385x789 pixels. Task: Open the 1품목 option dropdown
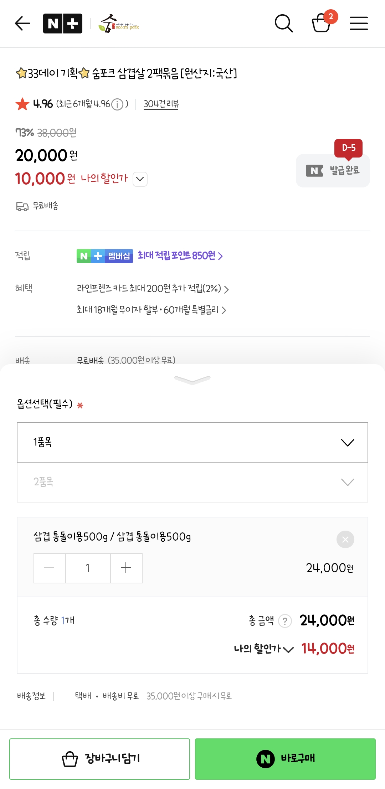pos(192,443)
